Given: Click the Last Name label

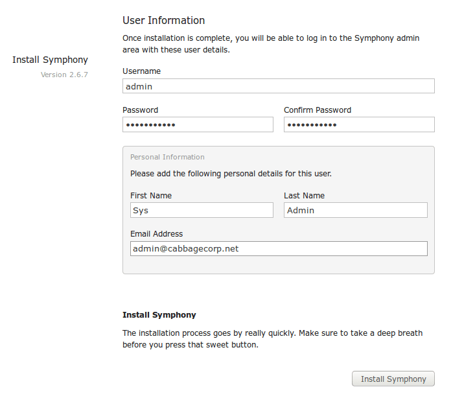Looking at the screenshot, I should 304,196.
